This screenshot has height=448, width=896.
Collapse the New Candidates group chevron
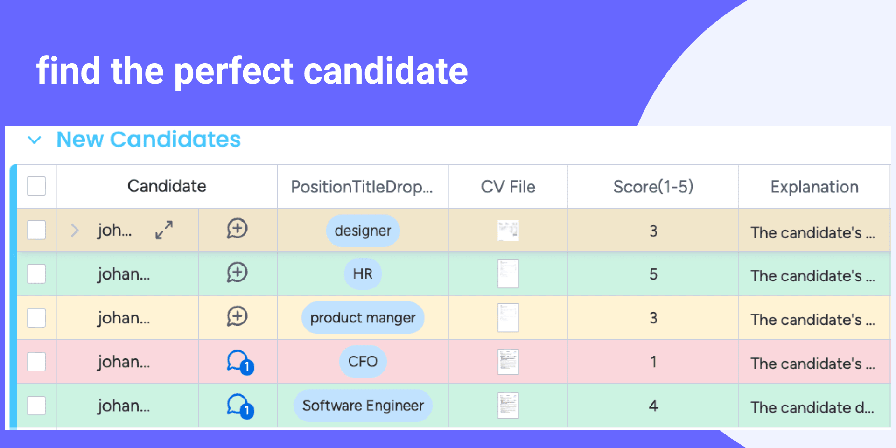coord(35,140)
